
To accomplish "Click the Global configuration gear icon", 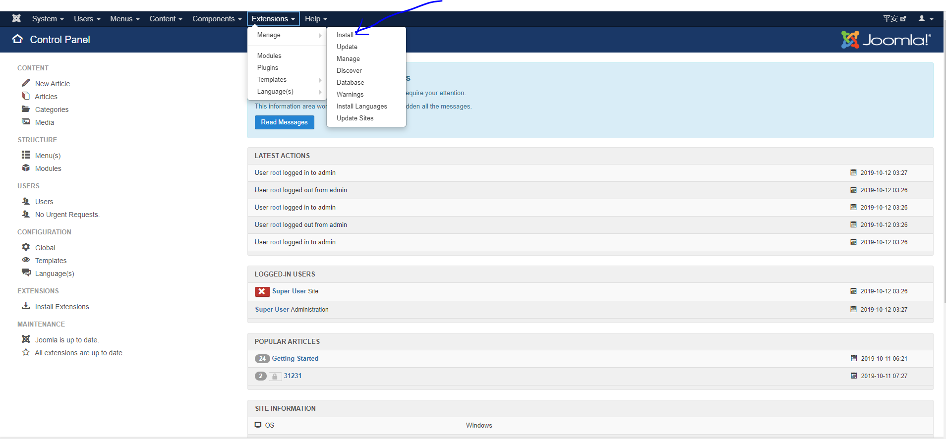I will tap(26, 247).
